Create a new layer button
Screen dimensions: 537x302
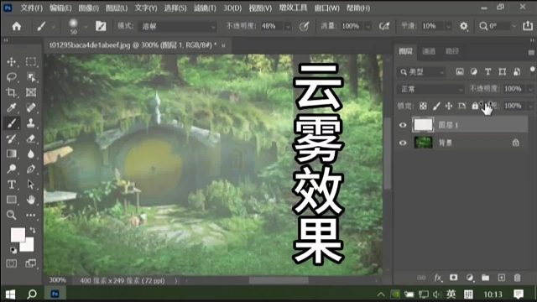click(x=502, y=278)
